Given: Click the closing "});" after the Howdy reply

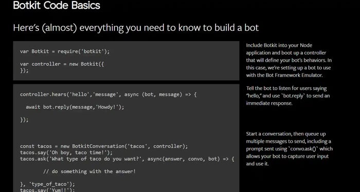Looking at the screenshot, I should click(24, 120).
